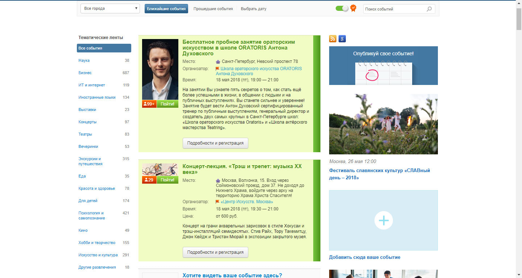Browse the Вечеринки category
This screenshot has height=278, width=522.
tap(88, 146)
